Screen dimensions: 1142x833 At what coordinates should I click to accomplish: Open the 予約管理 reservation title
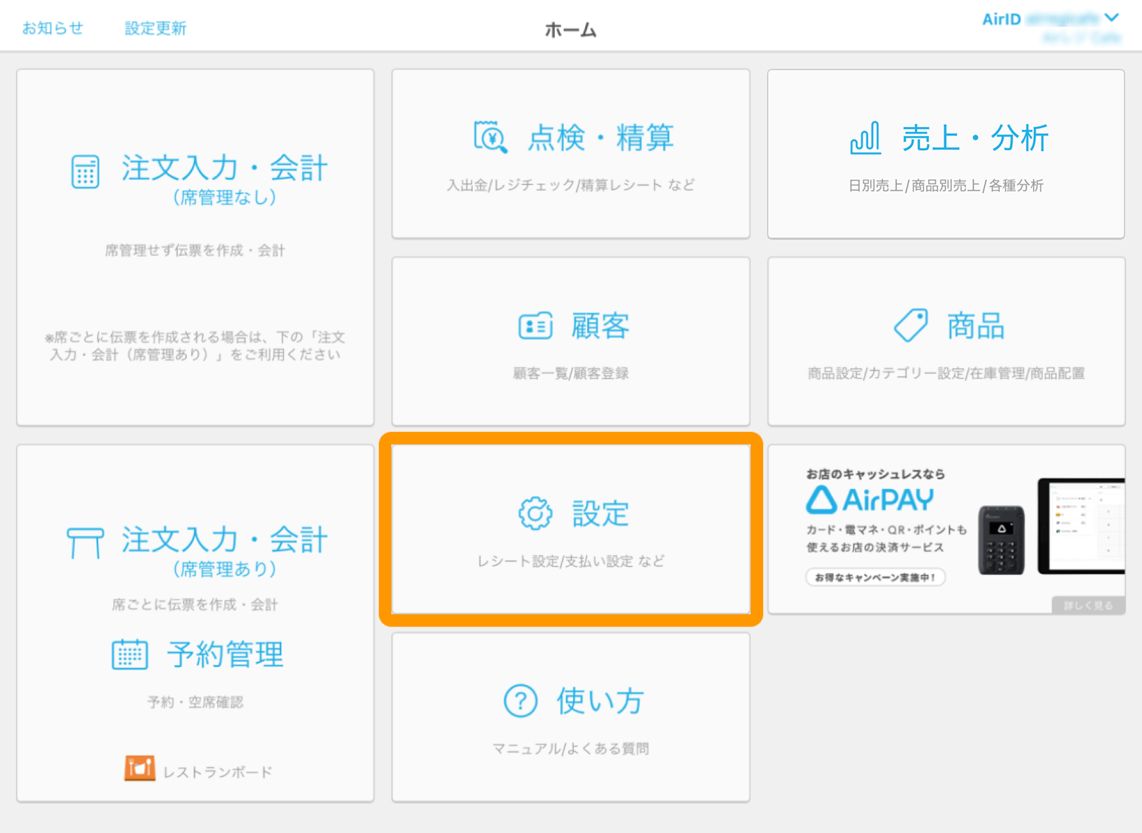[225, 654]
